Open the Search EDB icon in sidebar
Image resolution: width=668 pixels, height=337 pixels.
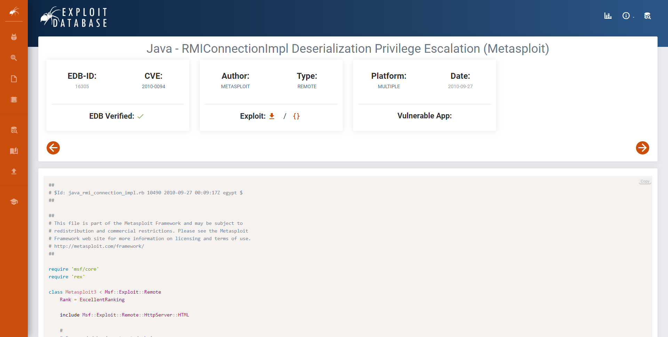14,130
